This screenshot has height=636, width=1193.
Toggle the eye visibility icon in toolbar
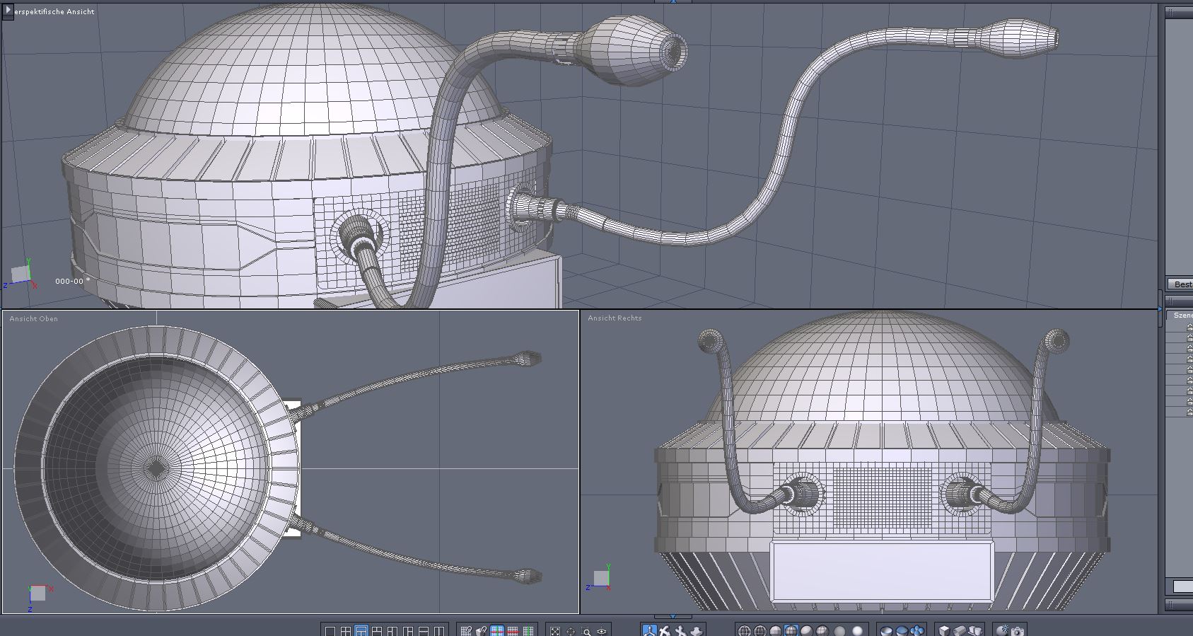click(602, 630)
